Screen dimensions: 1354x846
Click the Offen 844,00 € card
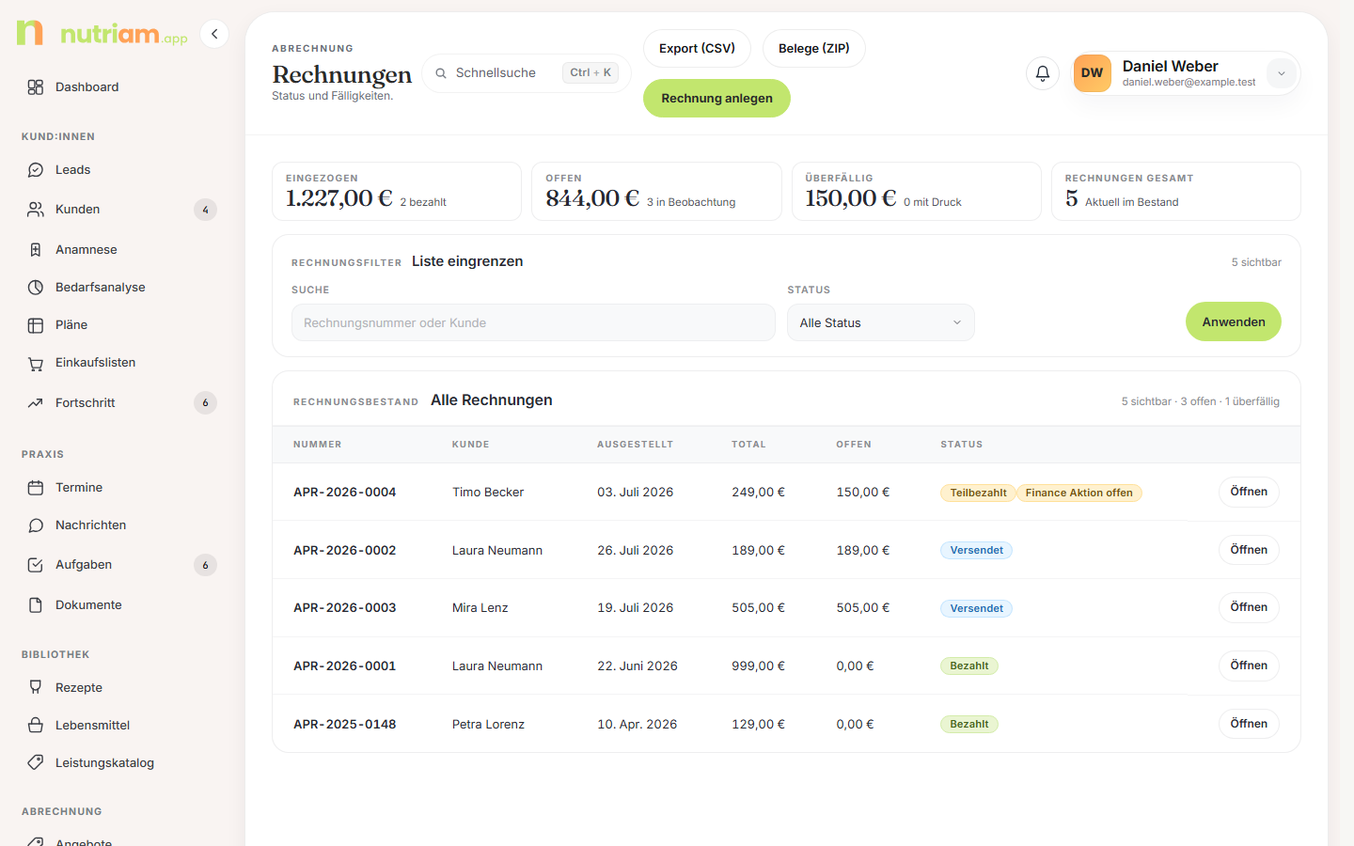pyautogui.click(x=656, y=192)
